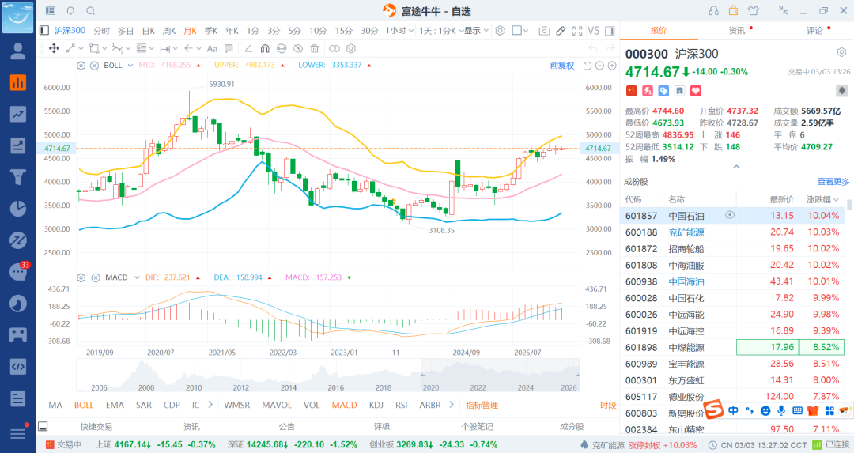Select the 中国石油 row in the constituents list
Viewport: 854px width, 453px height.
click(686, 215)
